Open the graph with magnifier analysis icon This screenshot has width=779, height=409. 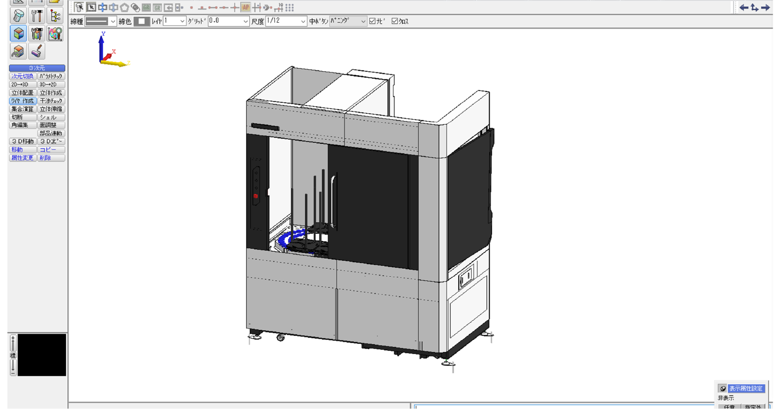(x=55, y=33)
